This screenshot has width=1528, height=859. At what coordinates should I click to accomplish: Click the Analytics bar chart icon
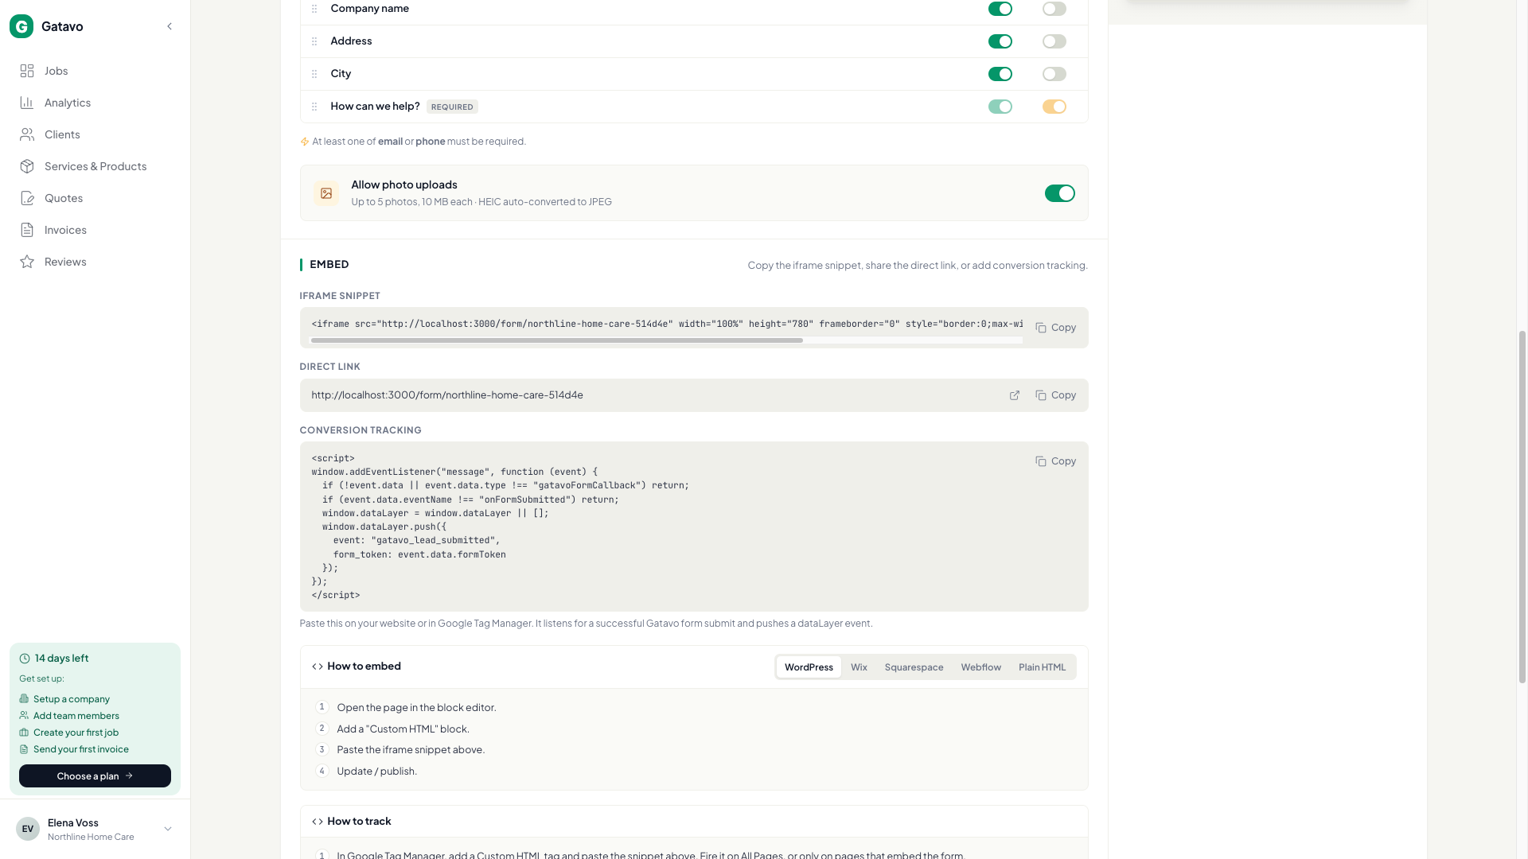pyautogui.click(x=27, y=103)
